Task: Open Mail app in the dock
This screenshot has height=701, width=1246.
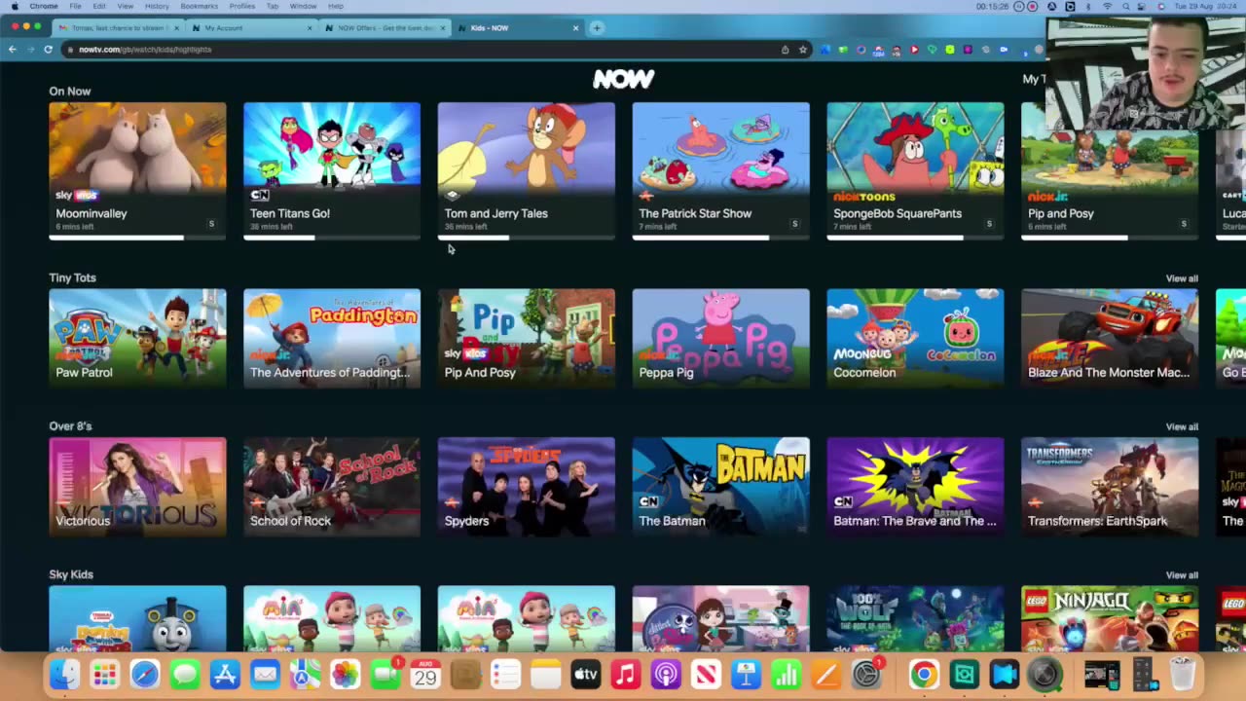Action: (265, 674)
